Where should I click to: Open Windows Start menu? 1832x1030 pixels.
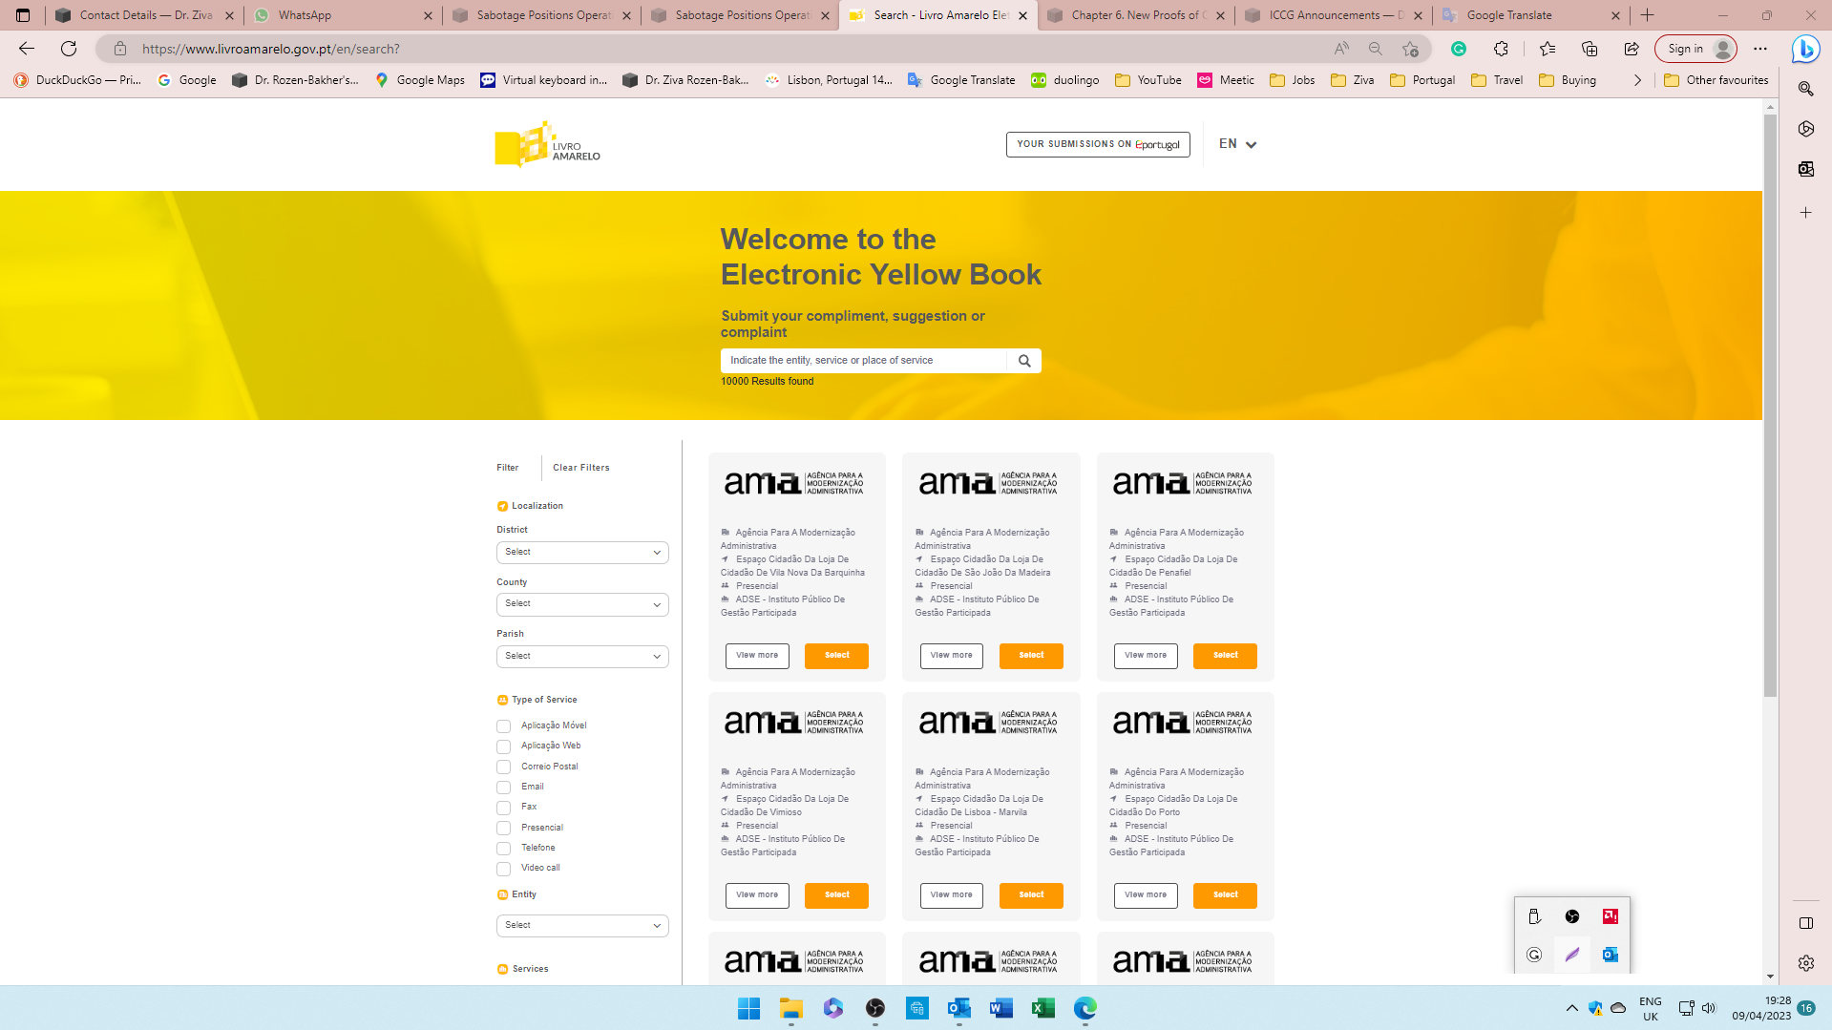(x=749, y=1008)
